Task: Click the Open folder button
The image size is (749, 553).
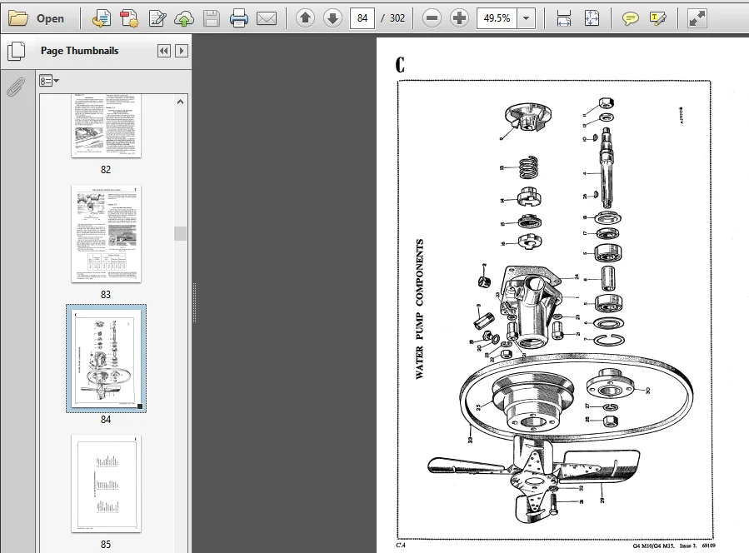Action: [37, 18]
